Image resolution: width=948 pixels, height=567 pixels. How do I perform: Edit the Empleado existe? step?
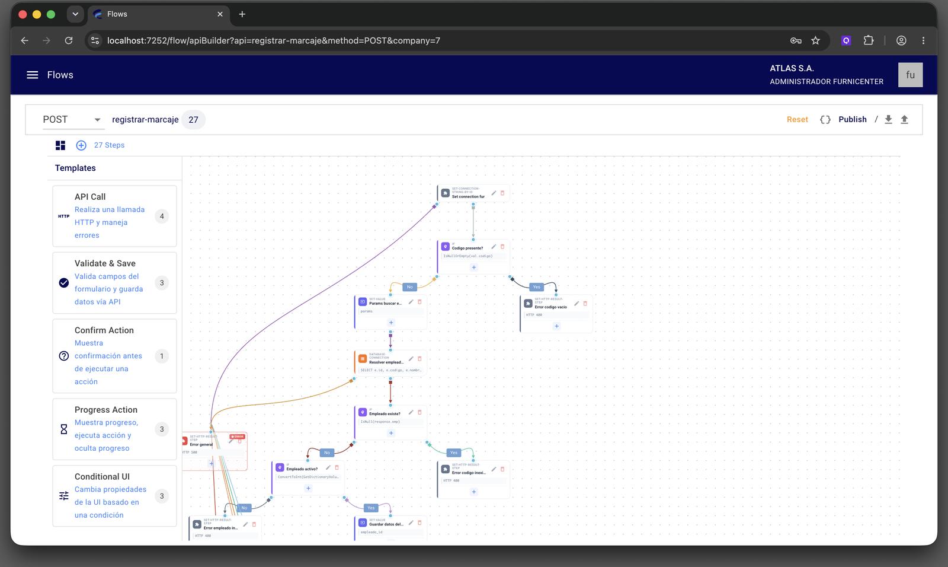coord(411,412)
